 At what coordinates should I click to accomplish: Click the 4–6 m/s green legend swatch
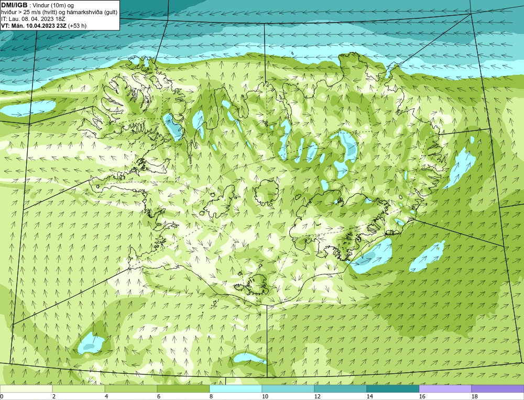click(x=131, y=388)
